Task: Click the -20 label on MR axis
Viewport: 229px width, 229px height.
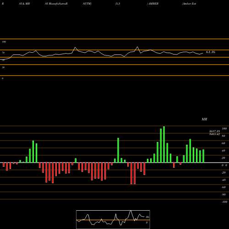Action: click(224, 173)
